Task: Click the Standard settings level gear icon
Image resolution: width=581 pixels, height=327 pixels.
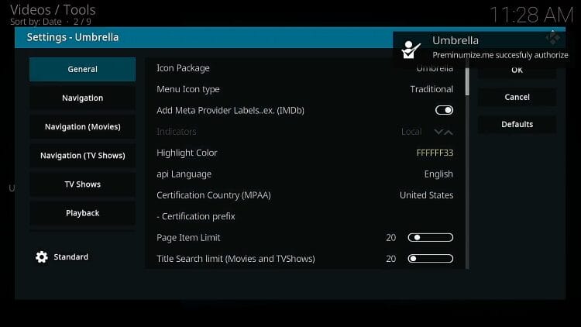Action: coord(42,257)
